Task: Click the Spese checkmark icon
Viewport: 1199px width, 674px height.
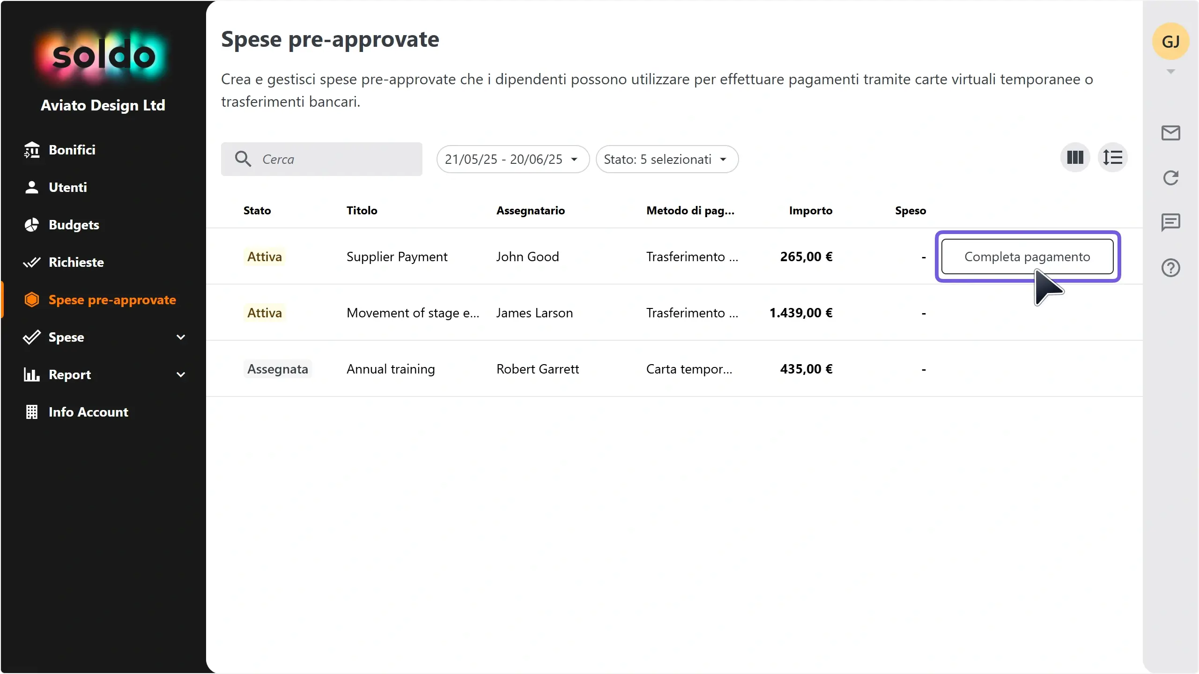Action: click(32, 337)
